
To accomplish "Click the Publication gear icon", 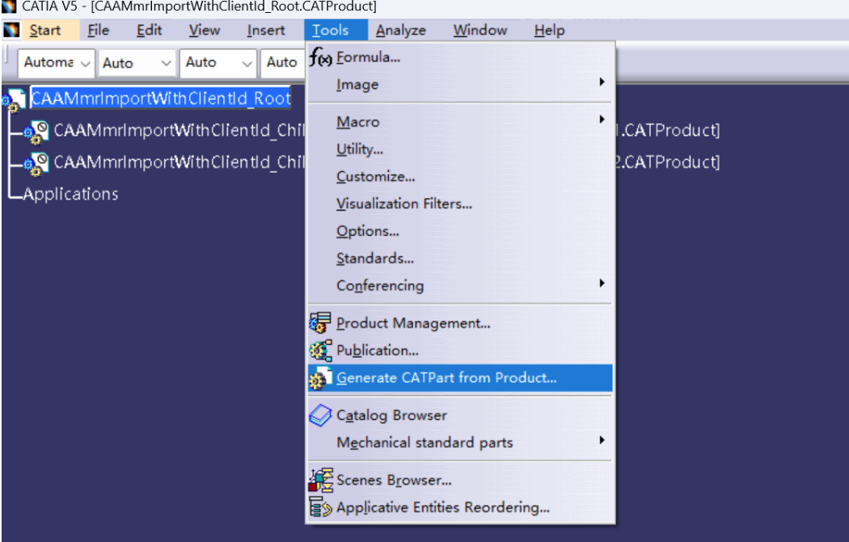I will pos(320,351).
